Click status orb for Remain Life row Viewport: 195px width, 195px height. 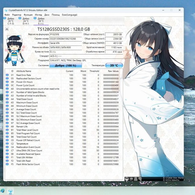7,126
